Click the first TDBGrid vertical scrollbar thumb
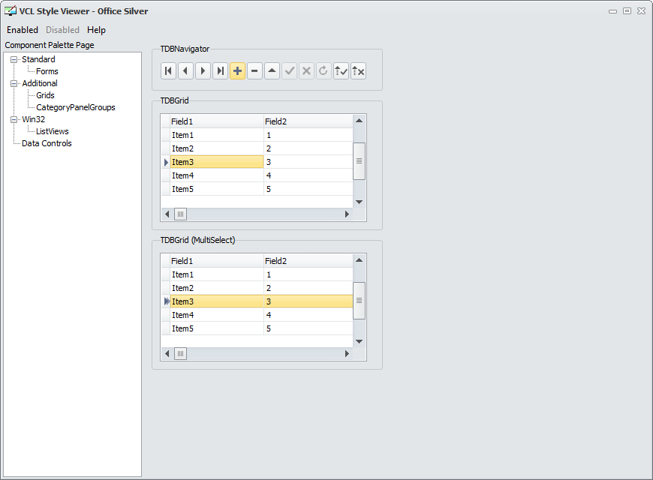Image resolution: width=653 pixels, height=480 pixels. click(359, 161)
